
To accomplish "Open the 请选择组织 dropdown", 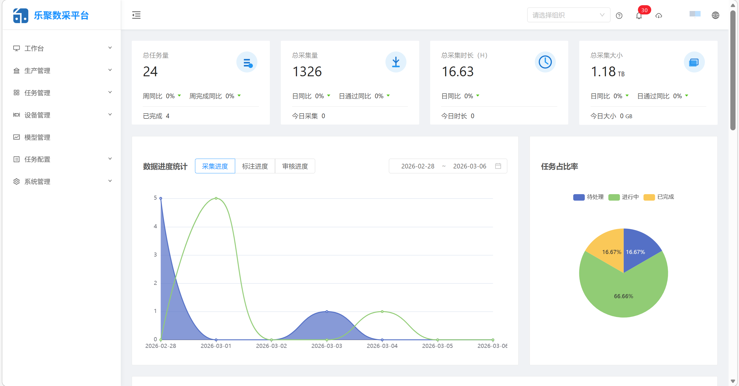I will click(568, 15).
